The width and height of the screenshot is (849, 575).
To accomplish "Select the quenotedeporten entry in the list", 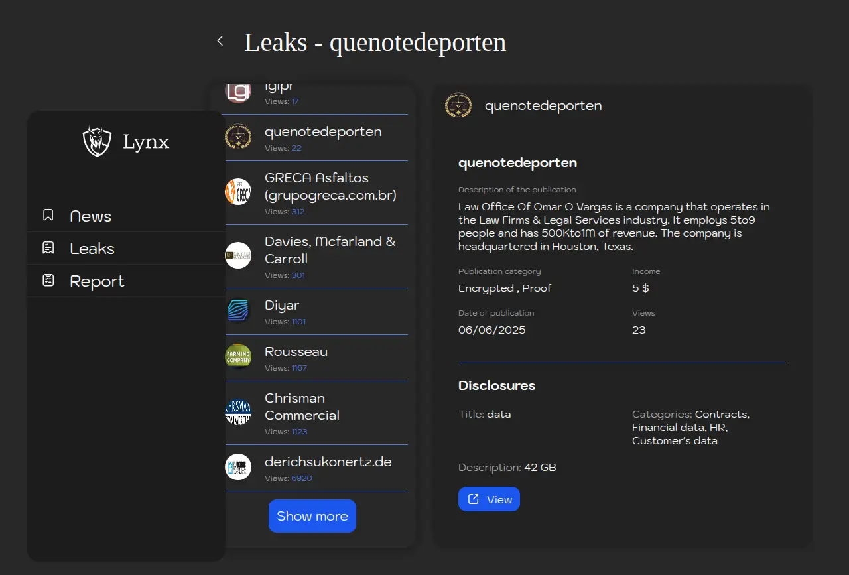I will pos(323,132).
